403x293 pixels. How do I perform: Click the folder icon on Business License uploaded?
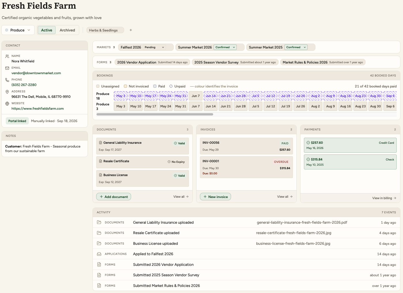pyautogui.click(x=99, y=243)
